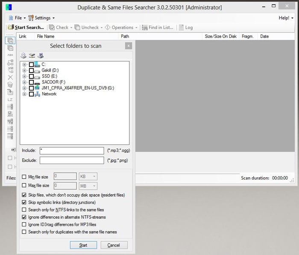Image resolution: width=299 pixels, height=255 pixels.
Task: Click the Fragm. column header
Action: pos(248,36)
